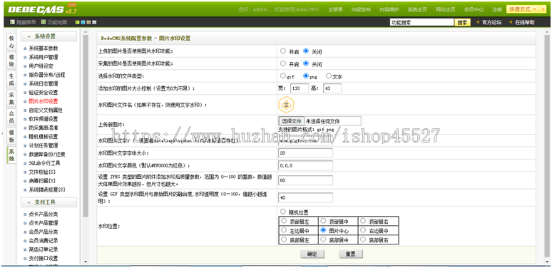The image size is (552, 268).
Task: Choose gif watermark file type
Action: coord(283,76)
